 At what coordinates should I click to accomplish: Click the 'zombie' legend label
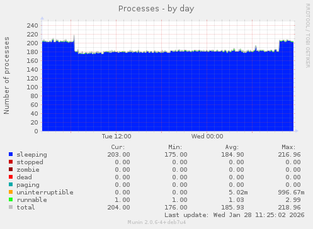(28, 170)
